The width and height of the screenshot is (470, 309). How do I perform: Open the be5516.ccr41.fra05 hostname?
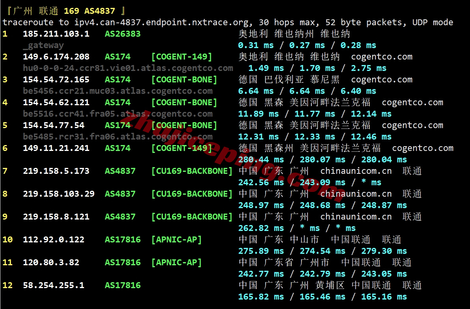pyautogui.click(x=117, y=114)
